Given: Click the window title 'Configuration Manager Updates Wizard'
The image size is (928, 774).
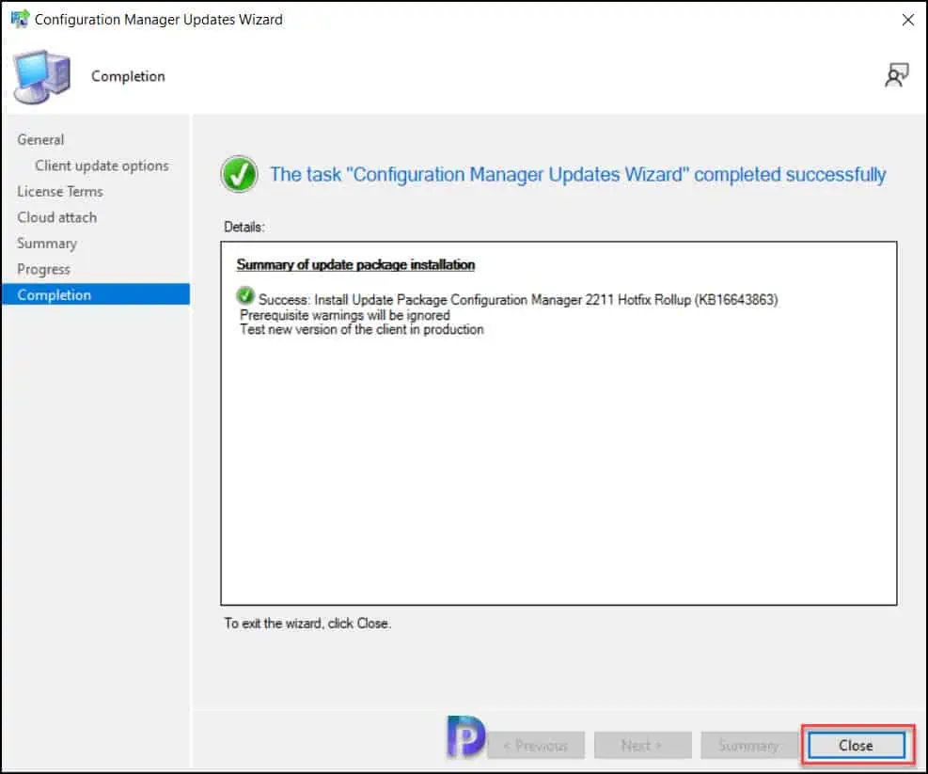Looking at the screenshot, I should pos(159,20).
